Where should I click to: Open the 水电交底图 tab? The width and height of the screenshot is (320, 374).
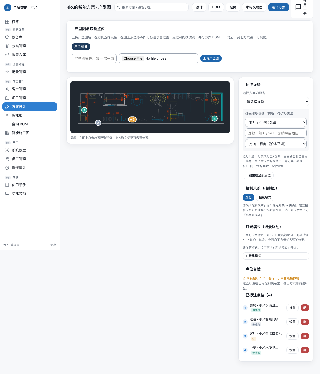click(254, 7)
